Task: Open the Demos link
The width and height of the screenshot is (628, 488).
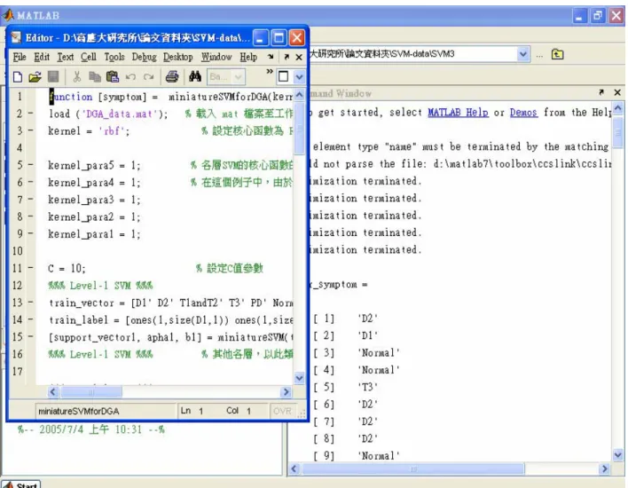Action: (x=523, y=113)
